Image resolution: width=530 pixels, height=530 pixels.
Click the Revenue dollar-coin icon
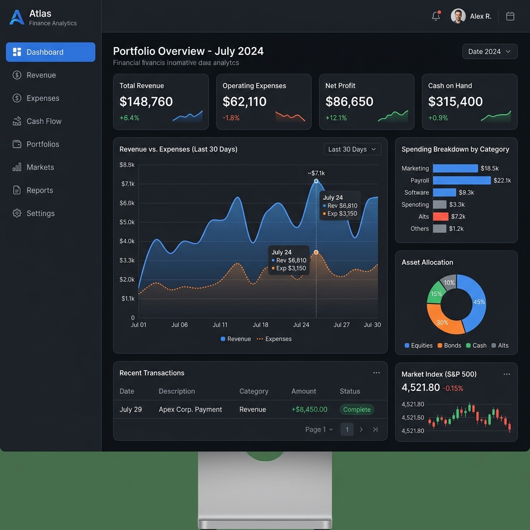pyautogui.click(x=17, y=75)
